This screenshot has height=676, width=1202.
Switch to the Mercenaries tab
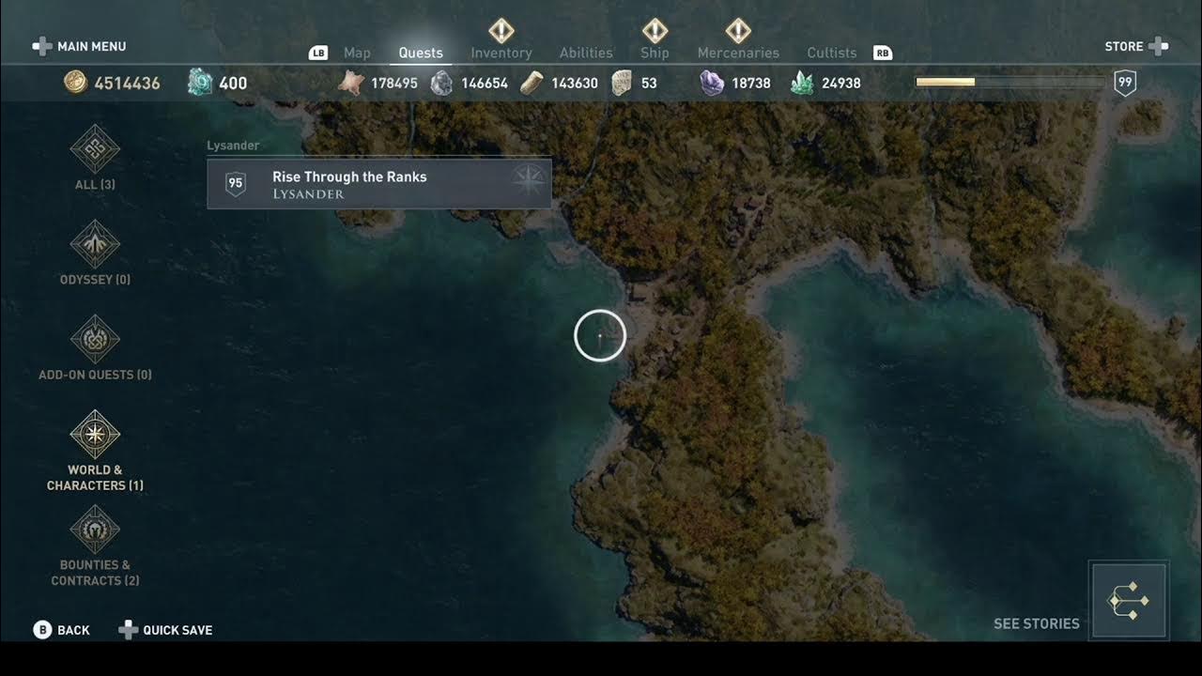[738, 54]
